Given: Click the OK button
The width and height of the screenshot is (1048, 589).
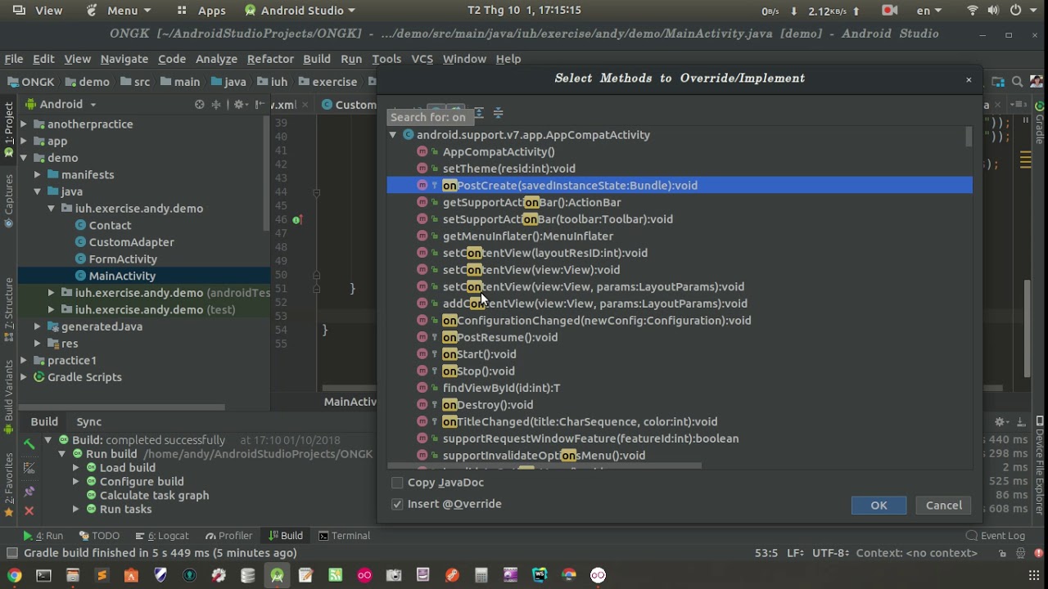Looking at the screenshot, I should point(879,506).
